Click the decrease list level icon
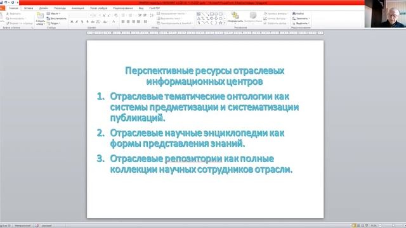This screenshot has height=228, width=406. (140, 15)
